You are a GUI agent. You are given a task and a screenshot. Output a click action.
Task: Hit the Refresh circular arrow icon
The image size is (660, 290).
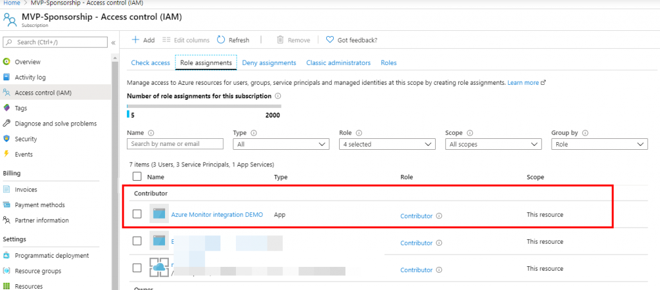tap(221, 40)
